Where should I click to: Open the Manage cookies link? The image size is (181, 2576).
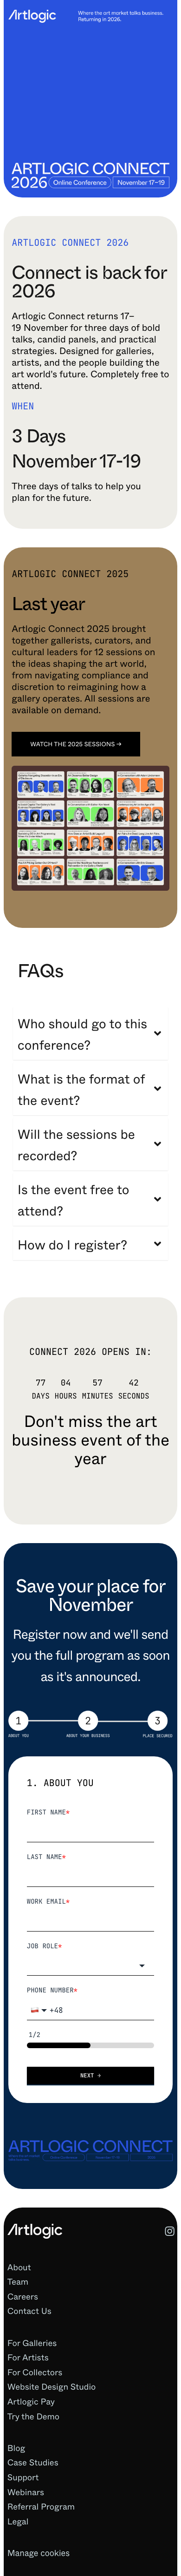coord(38,2552)
